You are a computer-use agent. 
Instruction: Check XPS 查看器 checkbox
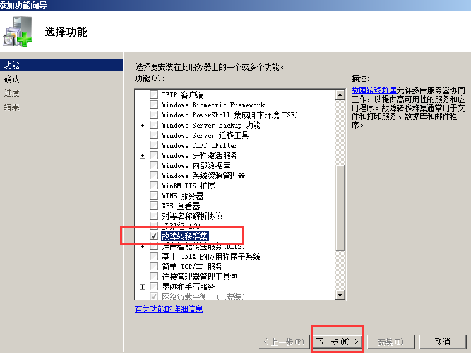click(x=154, y=206)
